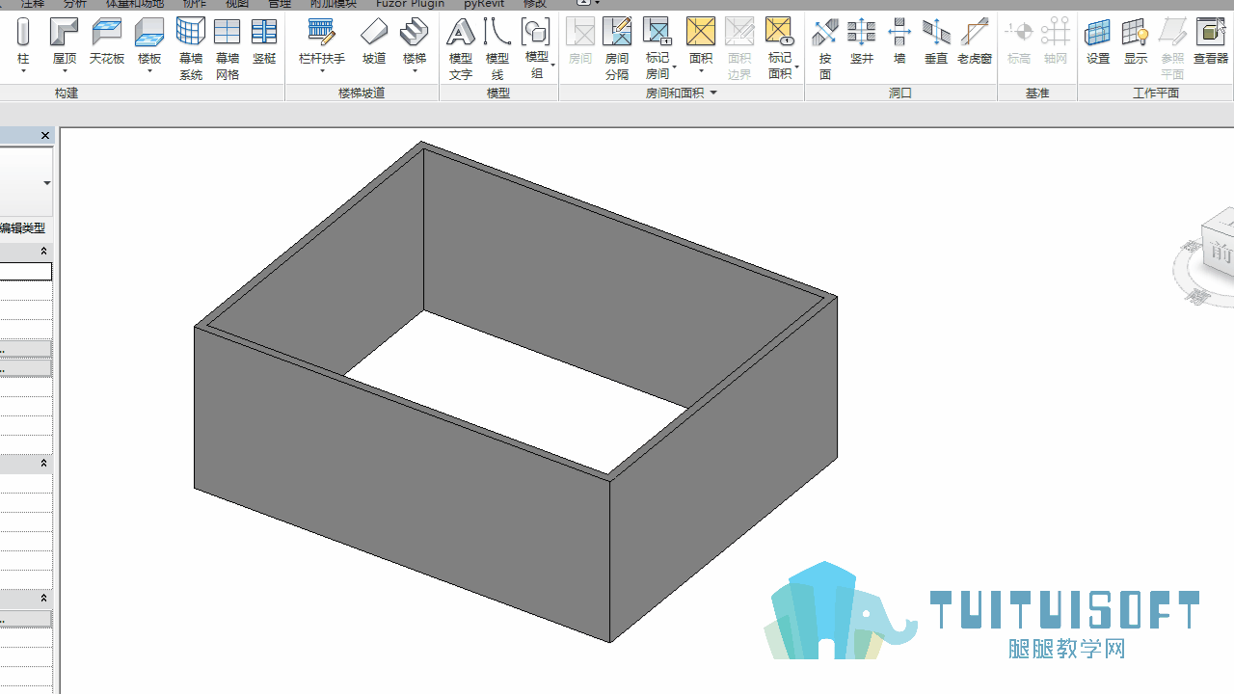1234x694 pixels.
Task: Select the 标记面积 tag area tool
Action: coord(780,48)
